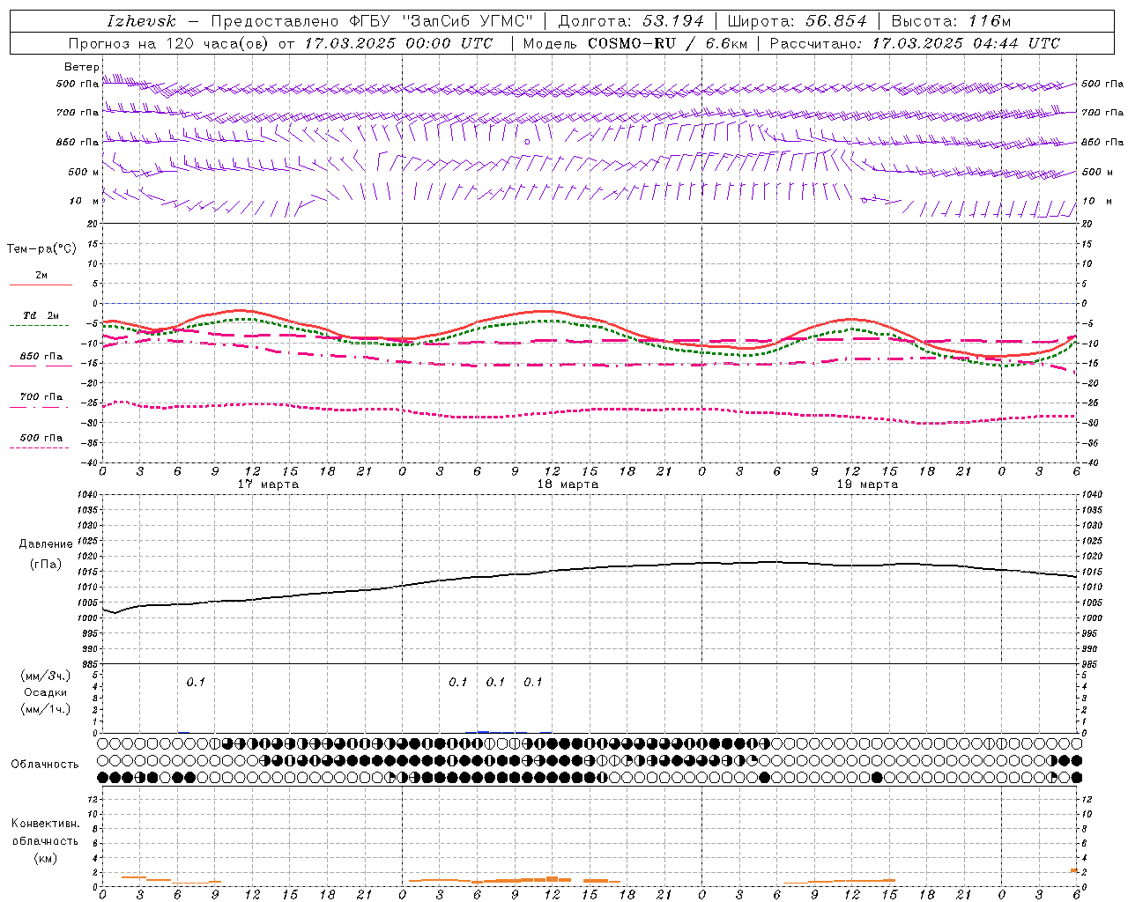
Task: Select the '18 марта' date label
Action: 568,484
